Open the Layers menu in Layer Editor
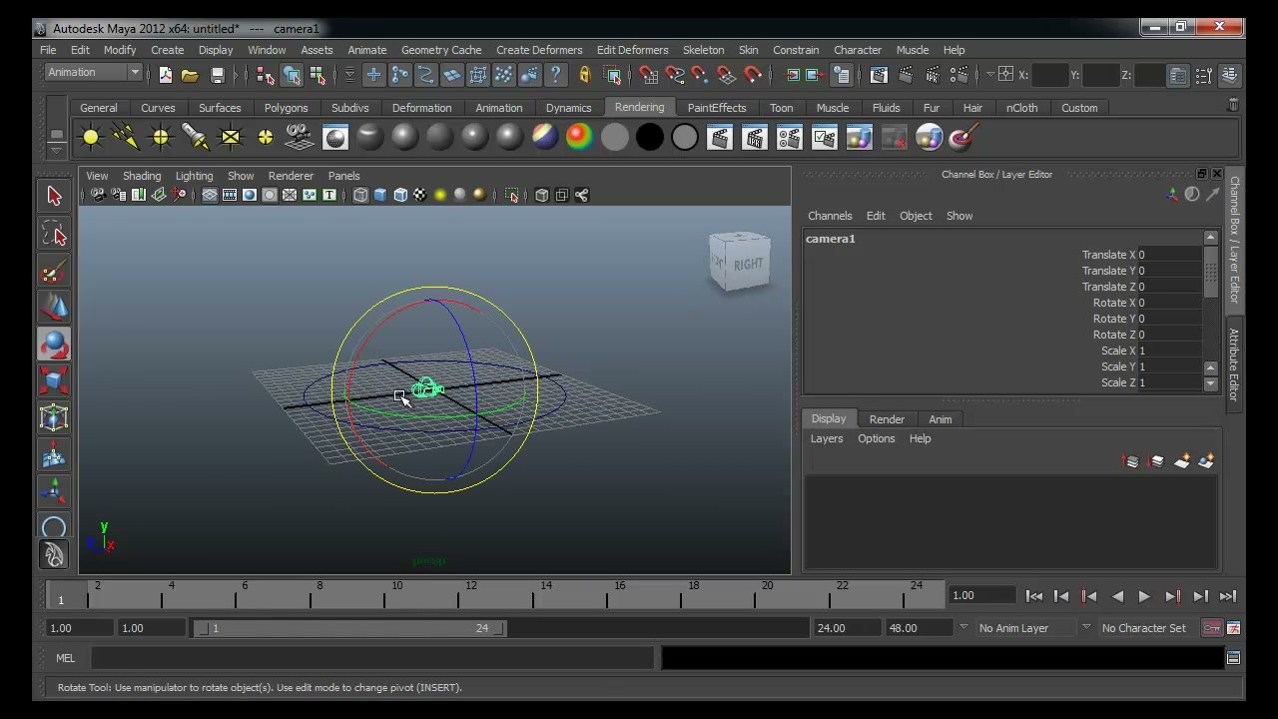The height and width of the screenshot is (719, 1278). point(827,438)
